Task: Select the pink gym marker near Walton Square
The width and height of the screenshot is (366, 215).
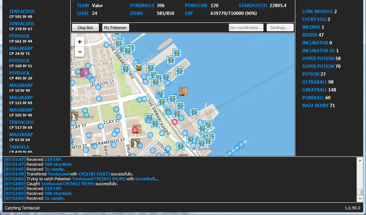Action: 84,72
